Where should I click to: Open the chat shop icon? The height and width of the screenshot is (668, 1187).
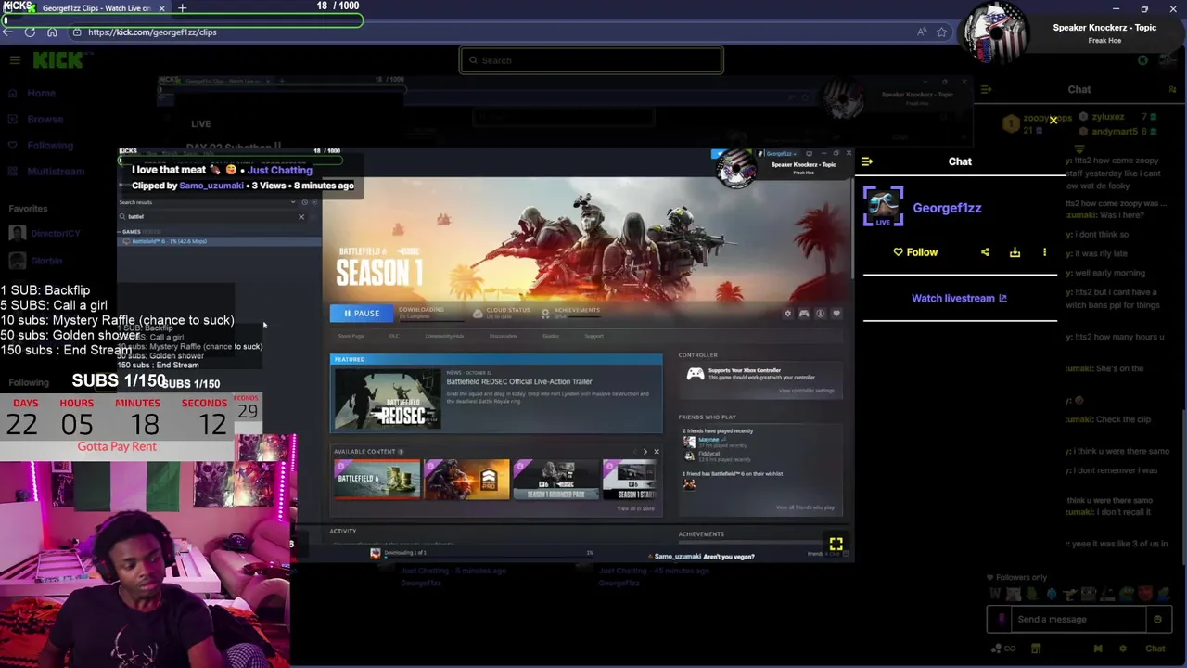pyautogui.click(x=1036, y=649)
